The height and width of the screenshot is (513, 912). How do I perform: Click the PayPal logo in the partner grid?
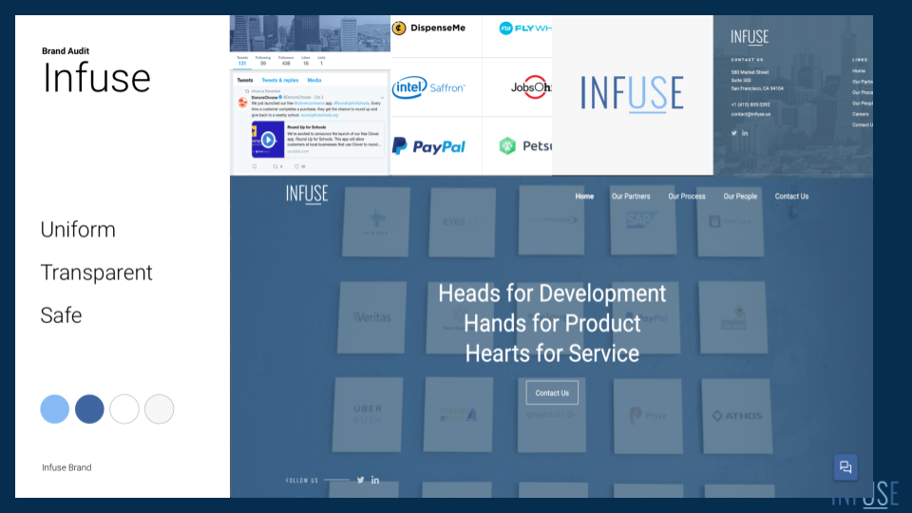[x=428, y=146]
